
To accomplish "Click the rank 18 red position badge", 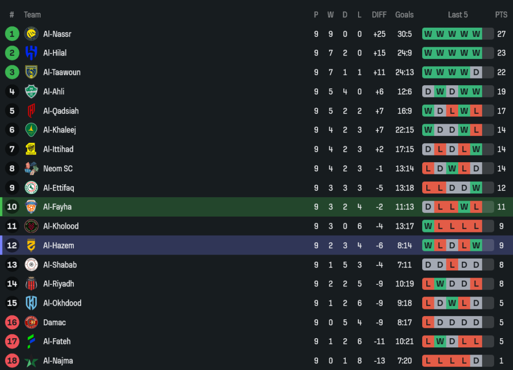I will click(12, 361).
